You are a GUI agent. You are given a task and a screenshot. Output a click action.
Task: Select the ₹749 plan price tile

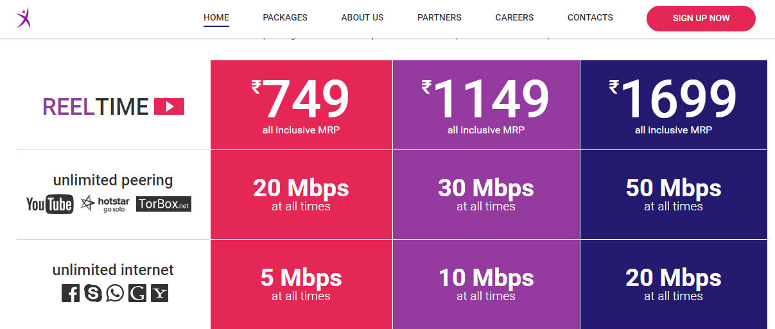pyautogui.click(x=301, y=105)
